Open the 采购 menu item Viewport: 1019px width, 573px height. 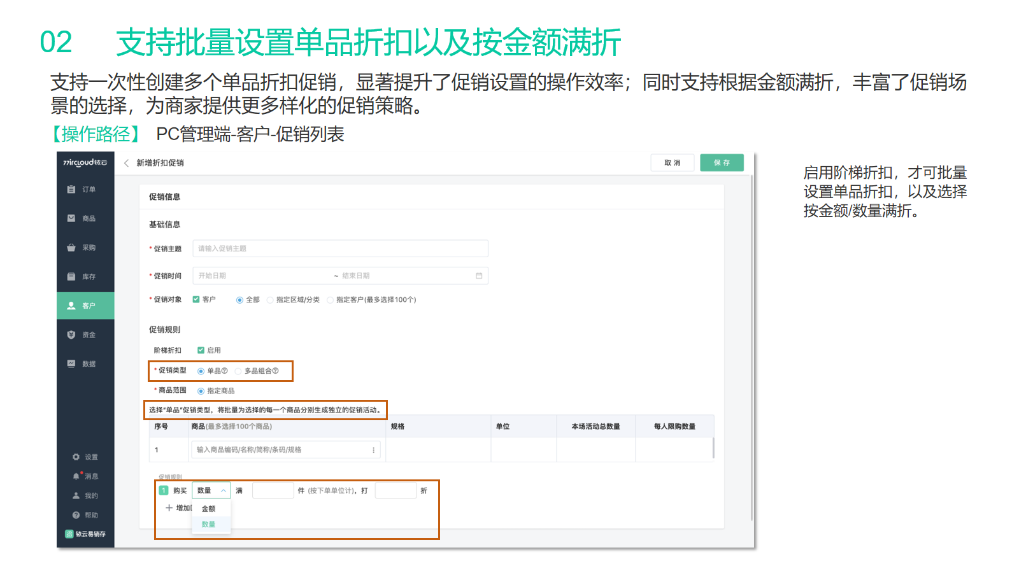[x=85, y=248]
